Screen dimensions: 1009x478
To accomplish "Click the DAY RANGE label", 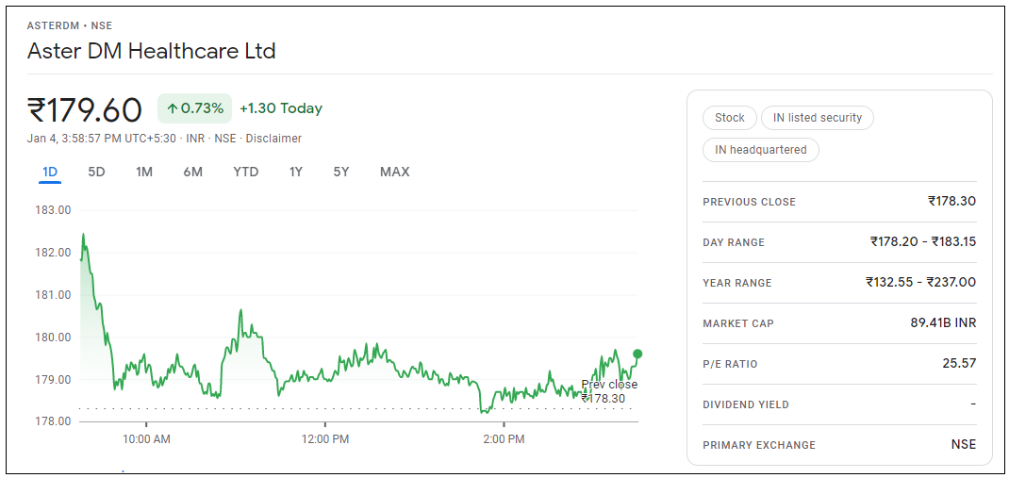I will tap(734, 242).
